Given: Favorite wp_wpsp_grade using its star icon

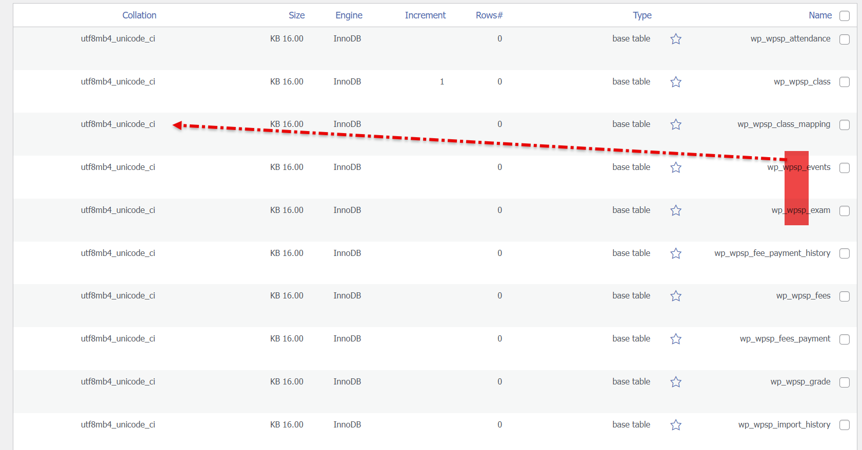Looking at the screenshot, I should 676,382.
